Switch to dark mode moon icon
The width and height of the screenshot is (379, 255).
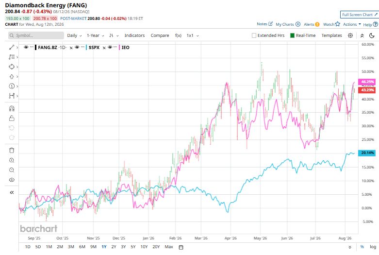coord(372,35)
